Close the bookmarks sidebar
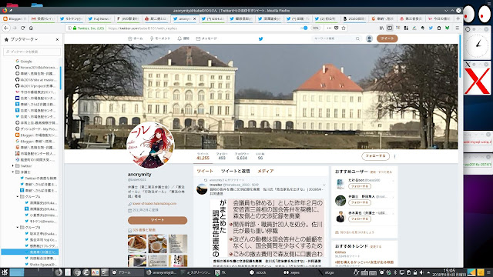This screenshot has width=493, height=277. click(57, 39)
